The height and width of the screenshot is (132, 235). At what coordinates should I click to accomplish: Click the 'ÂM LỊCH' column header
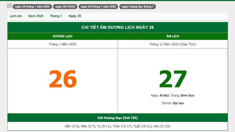(173, 36)
